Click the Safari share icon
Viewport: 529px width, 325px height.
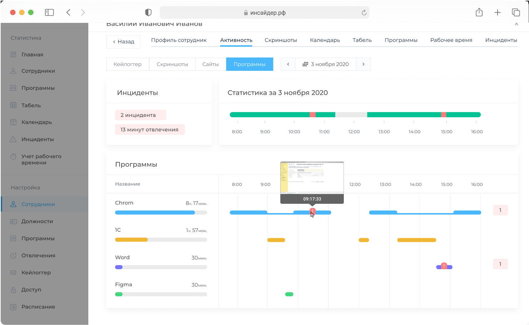[479, 13]
